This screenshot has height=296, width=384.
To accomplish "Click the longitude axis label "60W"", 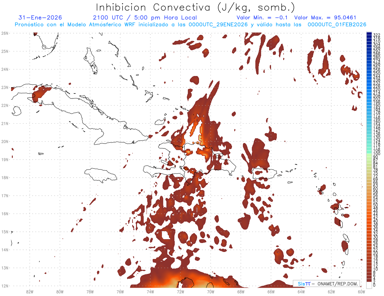I will [x=362, y=291].
